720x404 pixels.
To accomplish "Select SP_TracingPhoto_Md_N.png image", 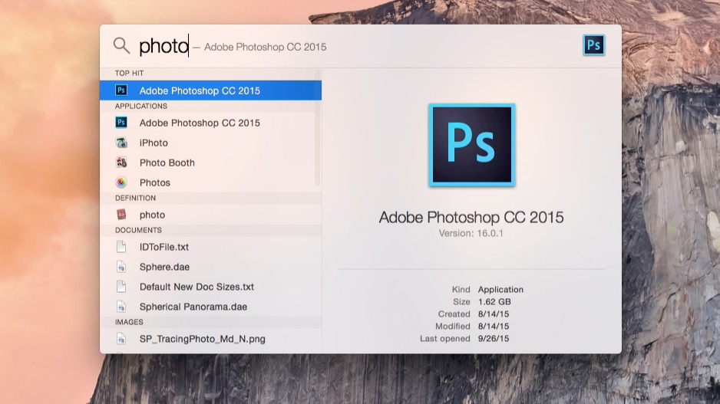I will pos(210,339).
